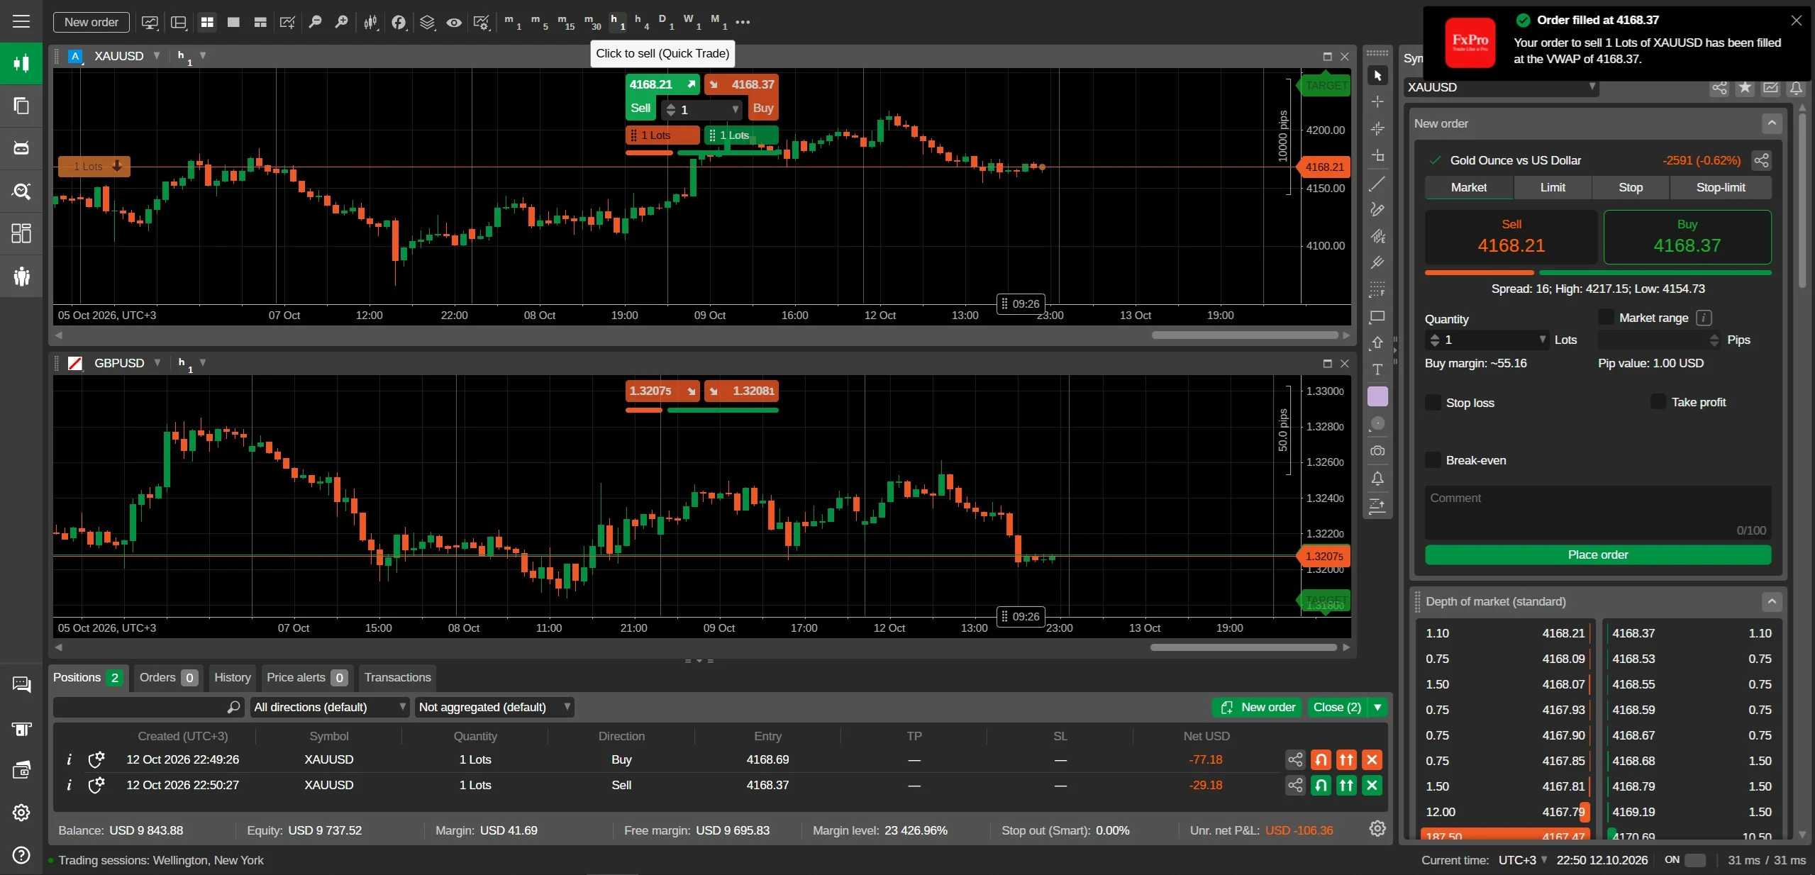1815x875 pixels.
Task: Open the All directions filter dropdown
Action: pyautogui.click(x=330, y=707)
